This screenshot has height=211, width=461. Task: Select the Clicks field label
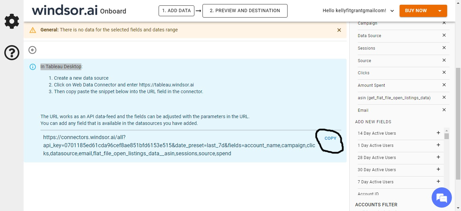coord(363,73)
